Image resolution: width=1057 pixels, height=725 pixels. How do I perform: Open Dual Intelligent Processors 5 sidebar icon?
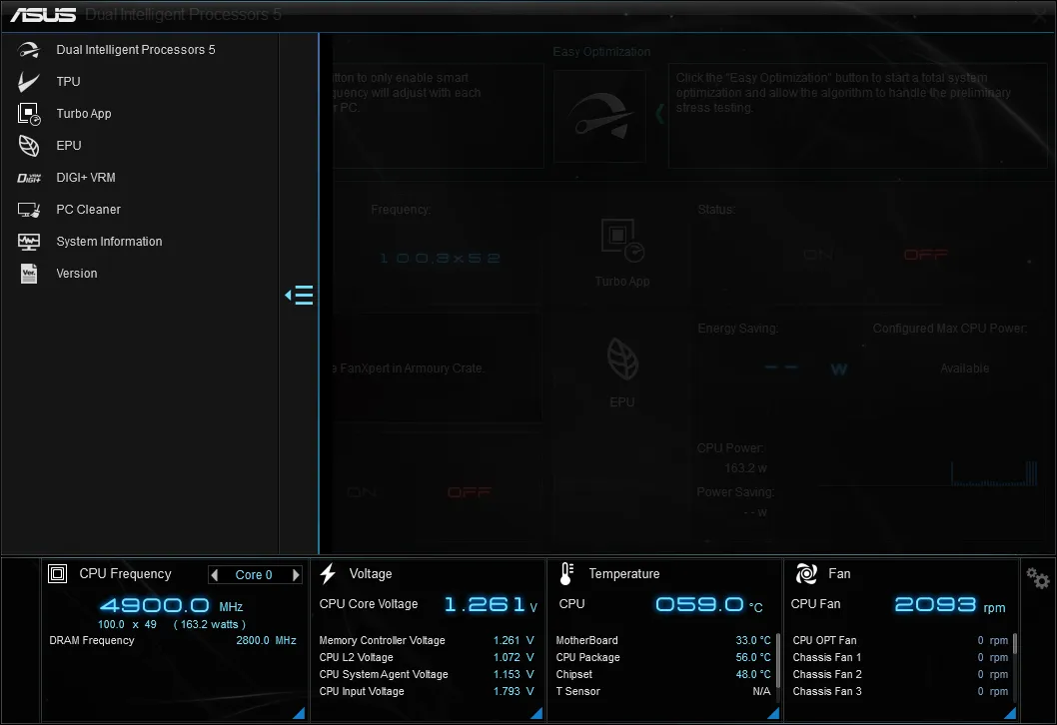[x=29, y=50]
